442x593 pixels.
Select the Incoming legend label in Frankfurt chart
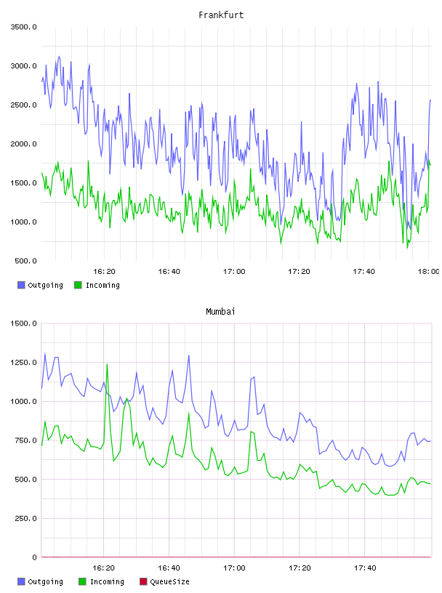[103, 286]
